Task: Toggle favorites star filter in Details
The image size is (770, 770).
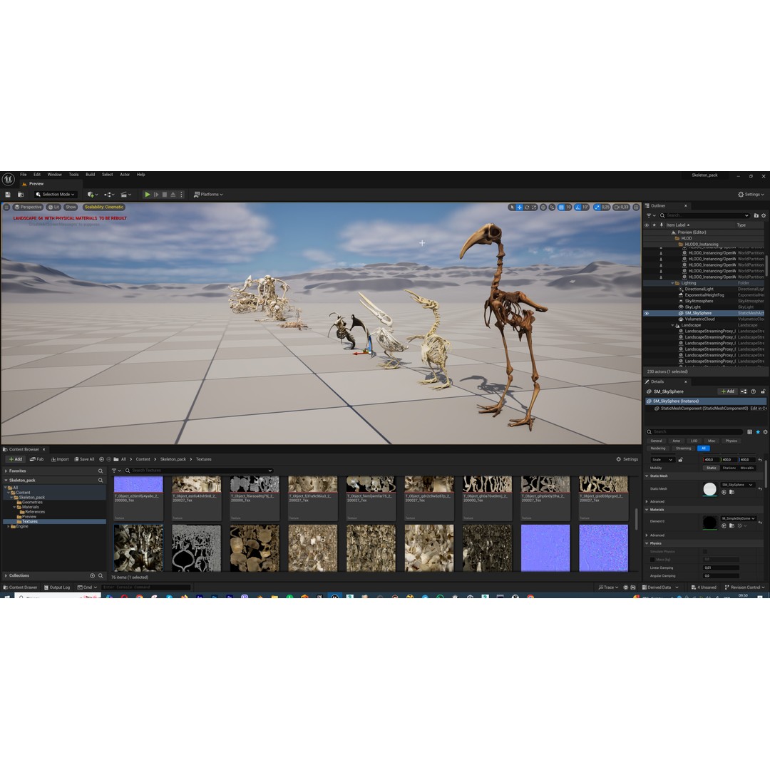Action: pyautogui.click(x=758, y=431)
